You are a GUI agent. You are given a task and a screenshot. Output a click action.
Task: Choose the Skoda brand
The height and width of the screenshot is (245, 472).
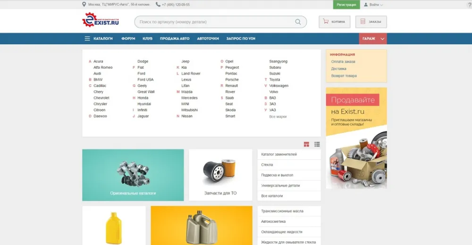(x=230, y=110)
